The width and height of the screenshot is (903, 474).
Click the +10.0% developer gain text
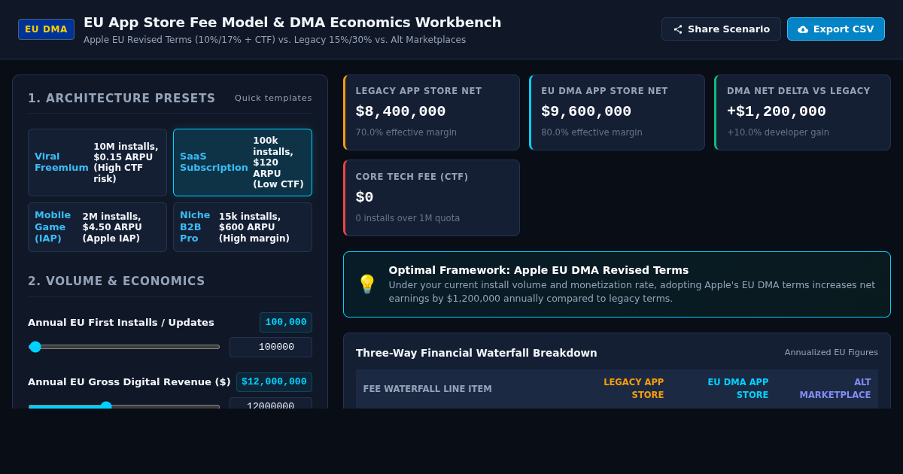[x=778, y=132]
